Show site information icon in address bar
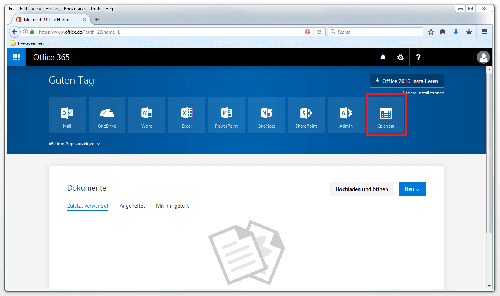This screenshot has width=500, height=296. 25,32
